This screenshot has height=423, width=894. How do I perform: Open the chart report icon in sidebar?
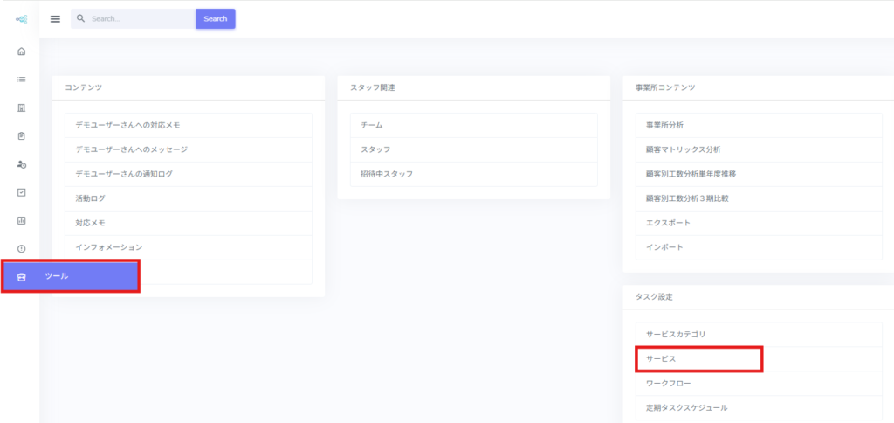22,220
